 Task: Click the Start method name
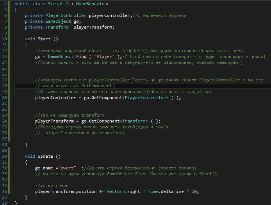[44, 39]
